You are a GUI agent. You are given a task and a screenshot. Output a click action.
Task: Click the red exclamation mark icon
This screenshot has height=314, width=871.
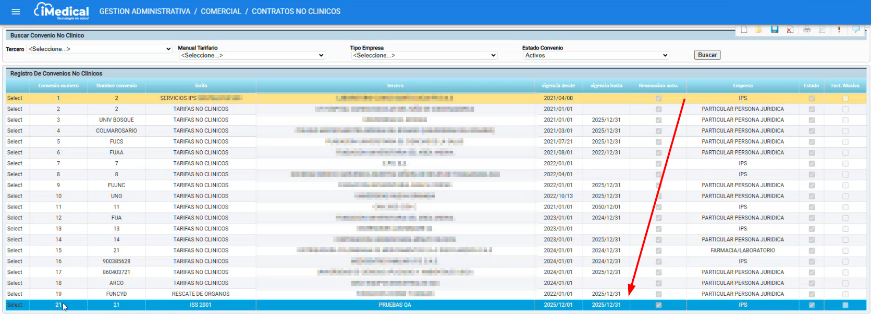point(839,30)
